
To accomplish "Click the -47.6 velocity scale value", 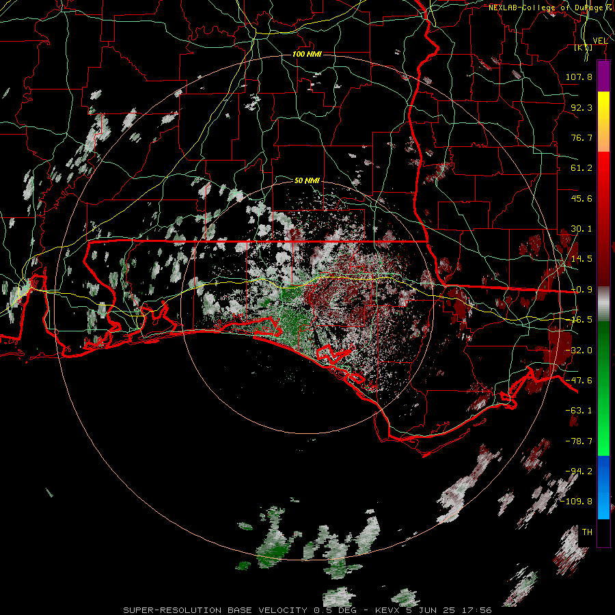I will pos(579,381).
